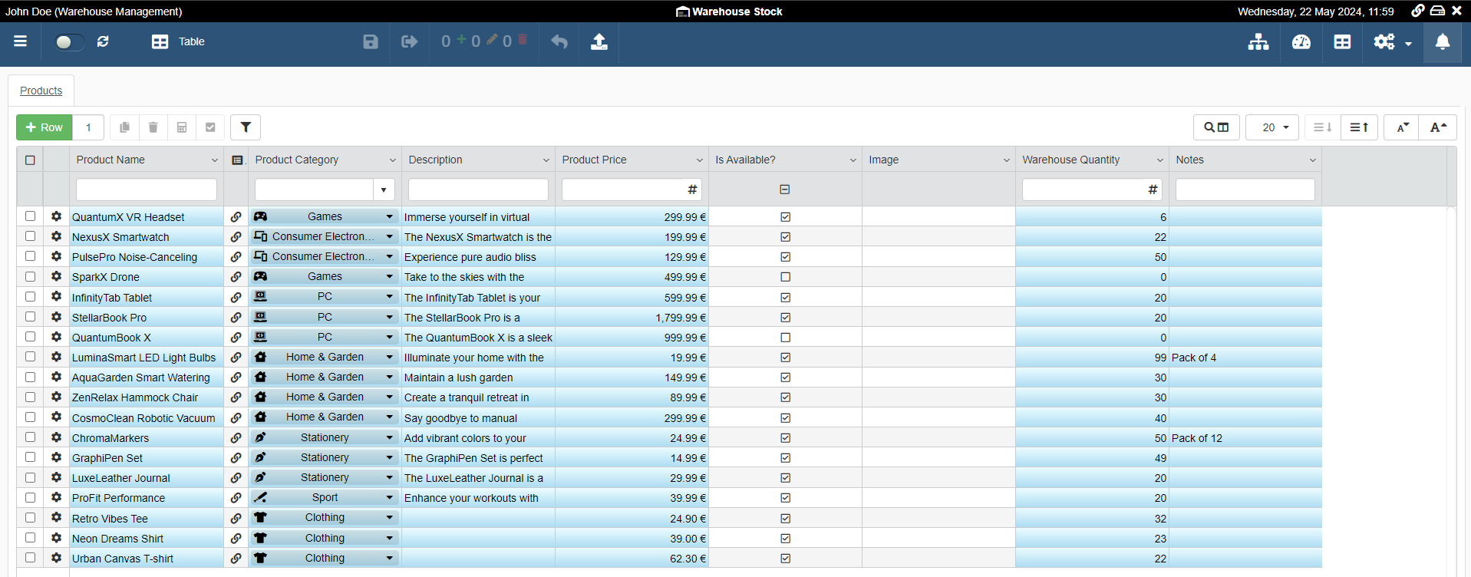
Task: Click the undo arrow icon
Action: pyautogui.click(x=559, y=41)
